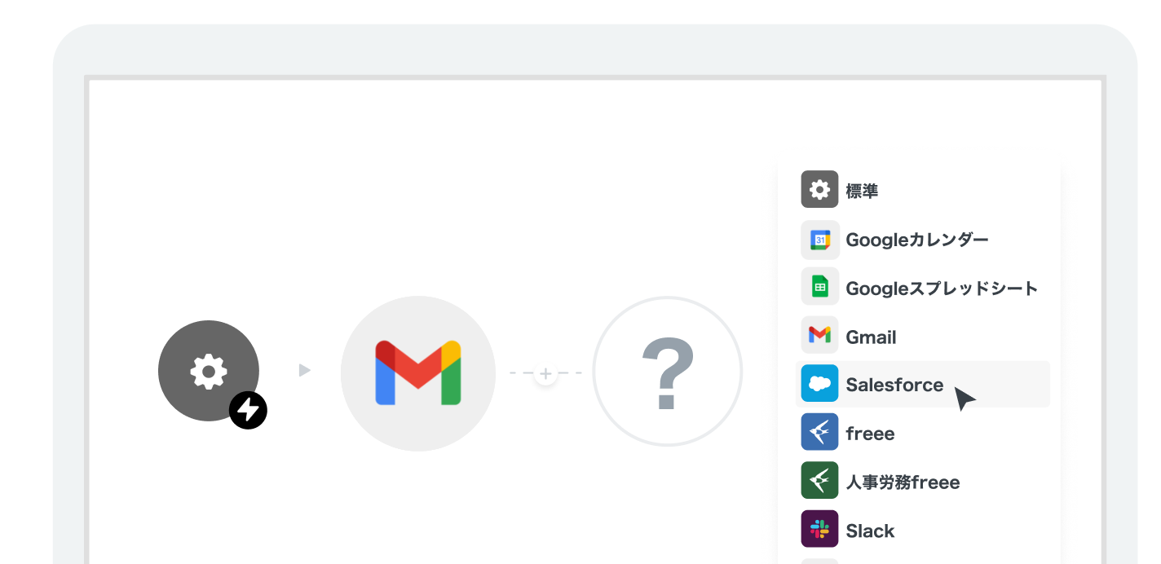Click the Slack logo icon
The height and width of the screenshot is (564, 1161).
819,529
